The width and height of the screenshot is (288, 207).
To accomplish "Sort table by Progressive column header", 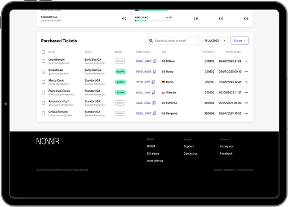I will 208,52.
